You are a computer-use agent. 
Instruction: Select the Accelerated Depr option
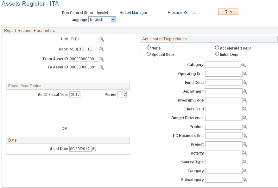[x=217, y=48]
